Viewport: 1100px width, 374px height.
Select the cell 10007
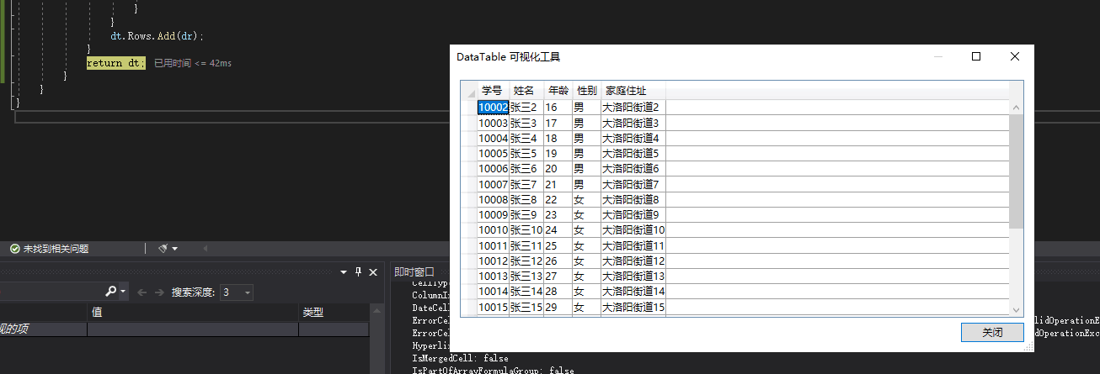[x=493, y=184]
